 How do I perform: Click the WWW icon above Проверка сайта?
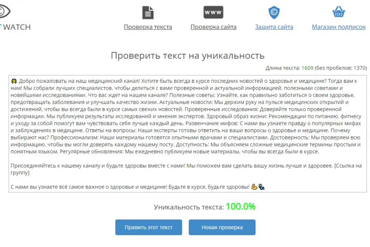point(213,12)
